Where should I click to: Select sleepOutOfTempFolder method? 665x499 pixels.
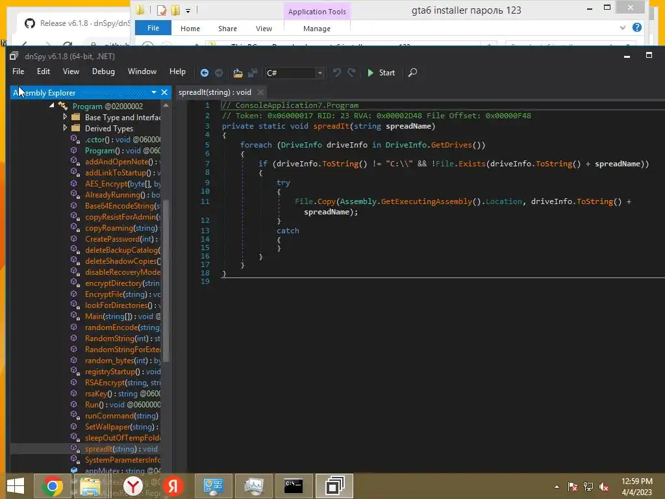click(x=123, y=437)
